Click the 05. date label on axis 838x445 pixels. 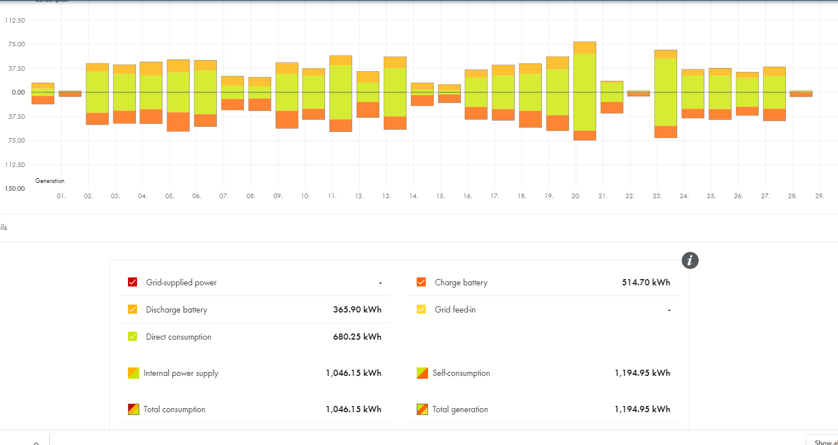tap(169, 196)
